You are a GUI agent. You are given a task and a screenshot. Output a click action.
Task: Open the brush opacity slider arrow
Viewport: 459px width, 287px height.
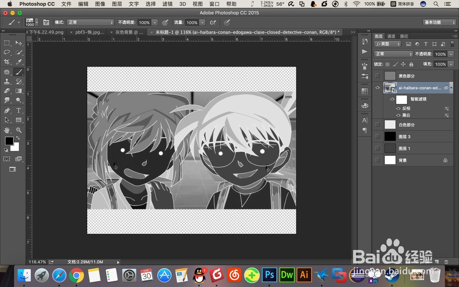[155, 22]
